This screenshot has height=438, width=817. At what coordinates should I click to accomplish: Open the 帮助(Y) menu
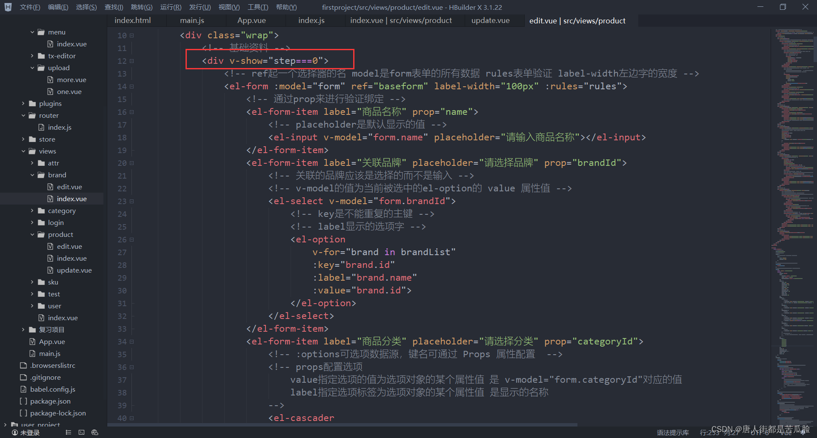pos(286,7)
